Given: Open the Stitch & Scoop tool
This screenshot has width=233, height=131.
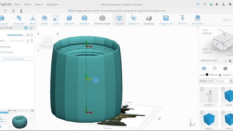Looking at the screenshot, I should pos(102,20).
